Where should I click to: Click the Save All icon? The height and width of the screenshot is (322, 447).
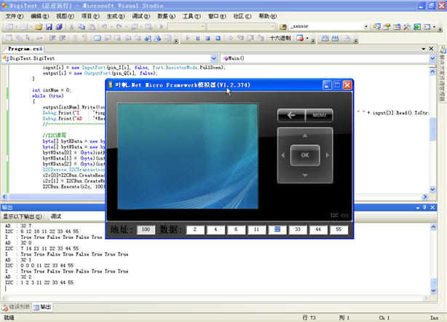[59, 27]
